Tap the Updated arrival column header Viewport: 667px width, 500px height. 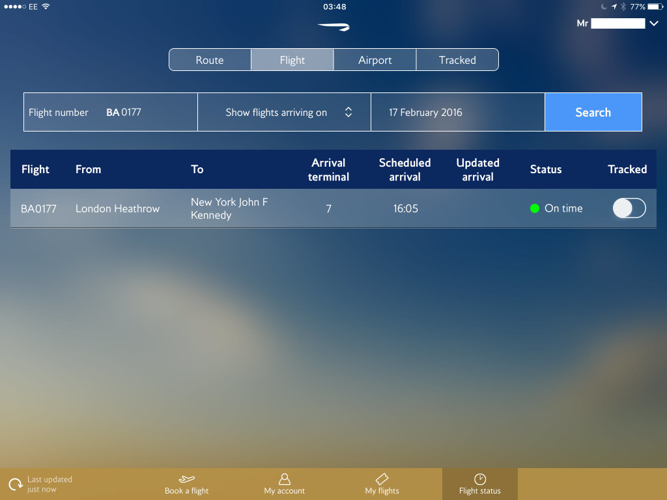(x=477, y=170)
